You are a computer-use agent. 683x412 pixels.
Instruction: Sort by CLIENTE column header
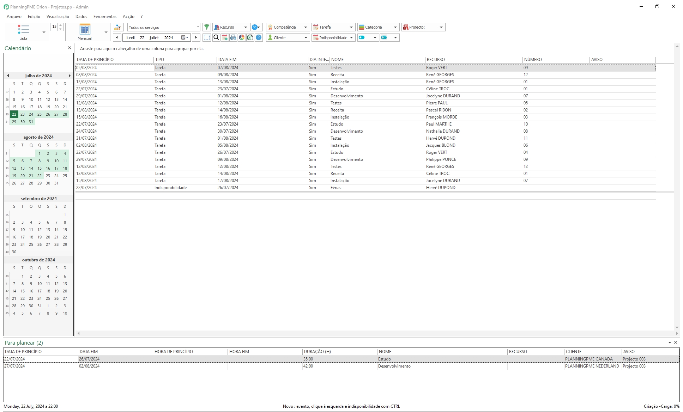tap(593, 352)
